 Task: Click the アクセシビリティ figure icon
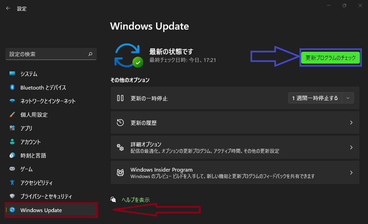12,182
